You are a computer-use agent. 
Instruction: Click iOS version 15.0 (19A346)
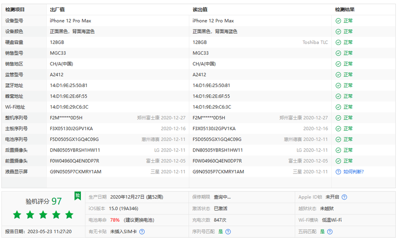[124, 208]
